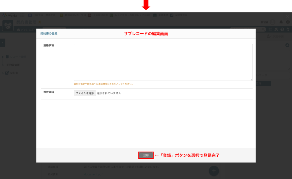This screenshot has height=179, width=292.
Task: Open the 稟議申請 app tab
Action: tap(161, 15)
